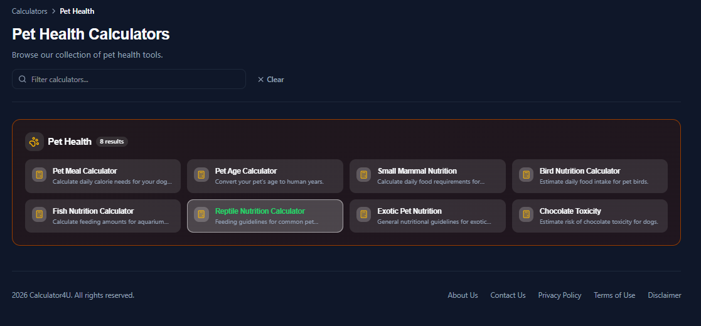Click the Exotic Pet Nutrition card icon
This screenshot has height=326, width=701.
pos(364,214)
